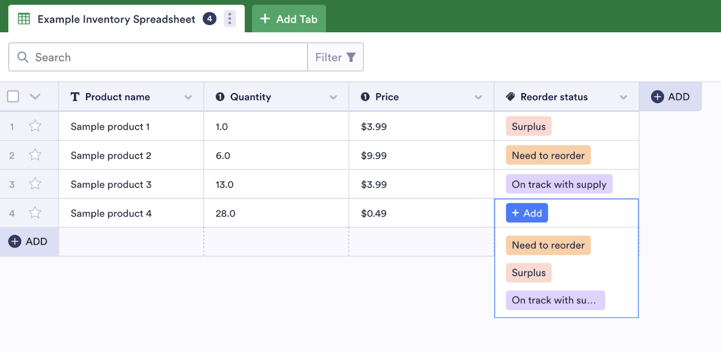Star the Sample product 3 row

pyautogui.click(x=35, y=184)
